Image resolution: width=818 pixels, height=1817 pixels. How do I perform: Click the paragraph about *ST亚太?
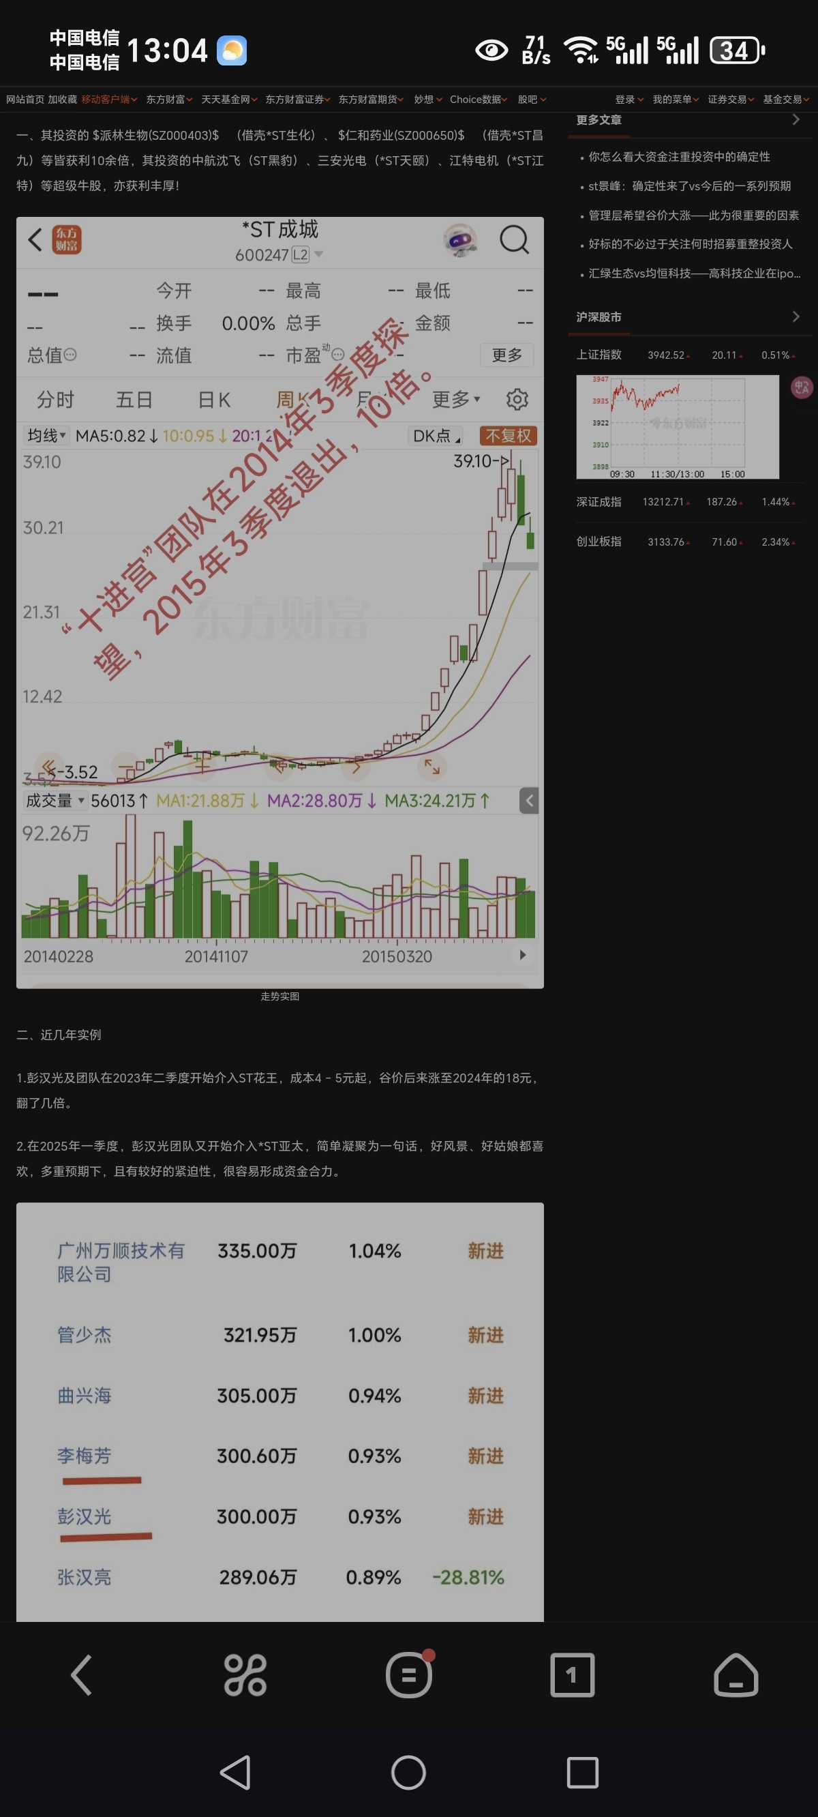[279, 1158]
